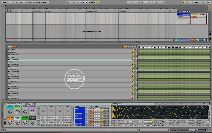Jump to the BREAKDOWN locator
The width and height of the screenshot is (212, 133).
[x=91, y=12]
